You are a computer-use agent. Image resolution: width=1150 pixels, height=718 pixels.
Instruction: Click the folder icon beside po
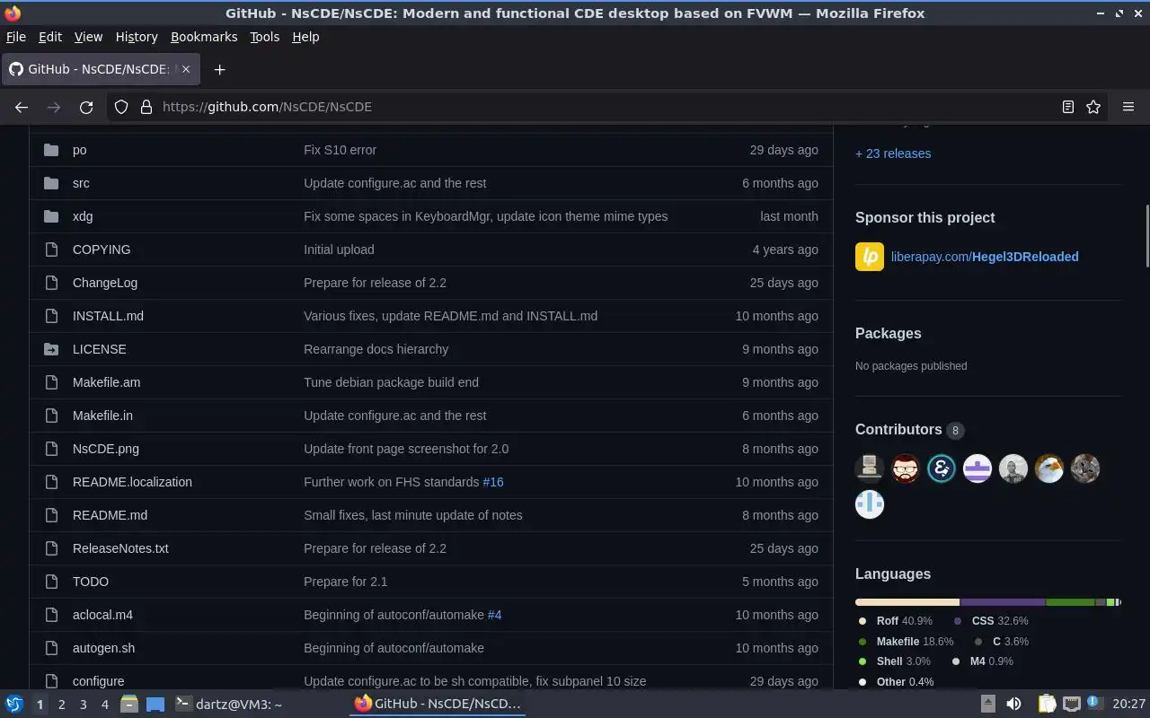pos(51,150)
